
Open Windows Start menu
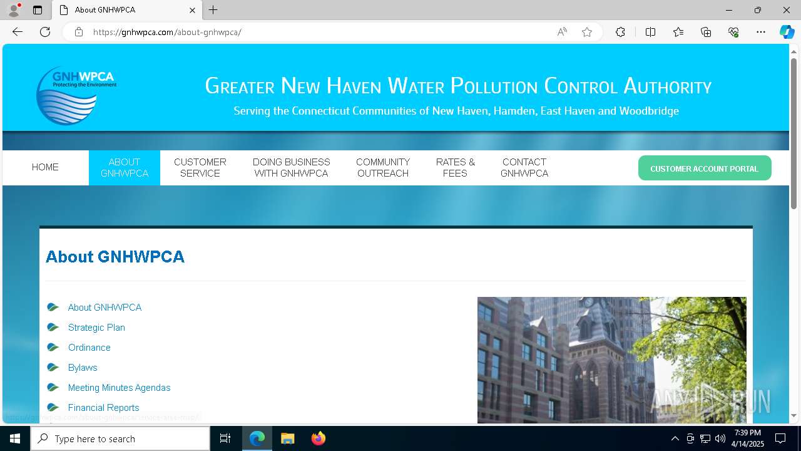(x=15, y=438)
